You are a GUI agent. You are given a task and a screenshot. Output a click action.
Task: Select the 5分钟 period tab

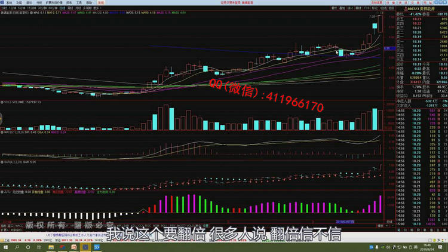tap(22, 8)
